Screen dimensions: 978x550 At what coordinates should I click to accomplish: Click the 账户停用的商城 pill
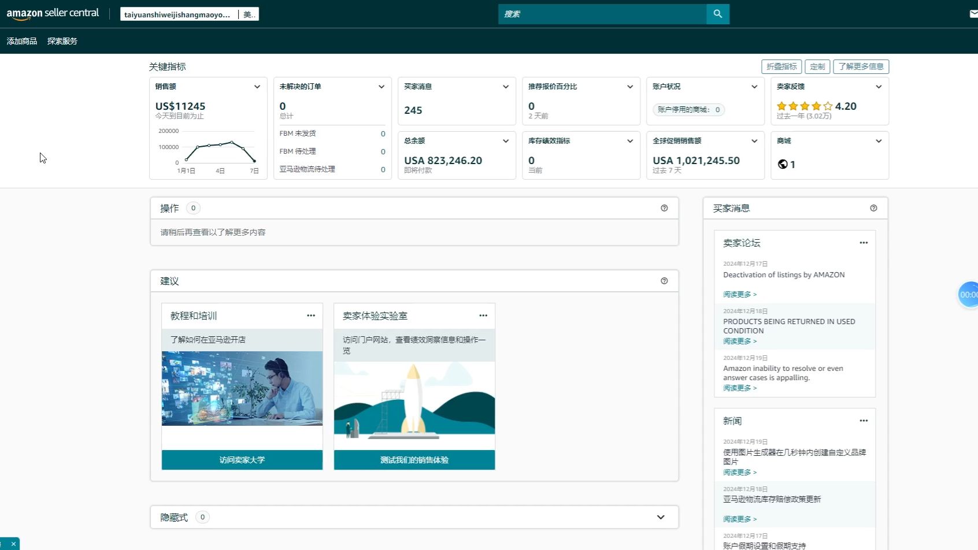[x=689, y=110]
